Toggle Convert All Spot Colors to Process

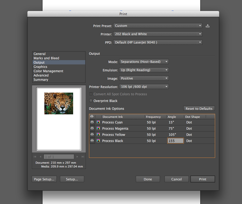91,94
